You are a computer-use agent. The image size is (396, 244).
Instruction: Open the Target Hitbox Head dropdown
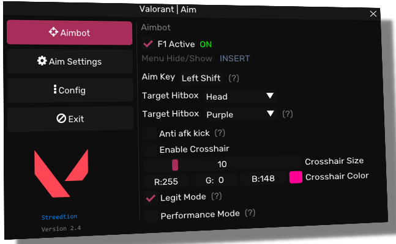[x=240, y=96]
